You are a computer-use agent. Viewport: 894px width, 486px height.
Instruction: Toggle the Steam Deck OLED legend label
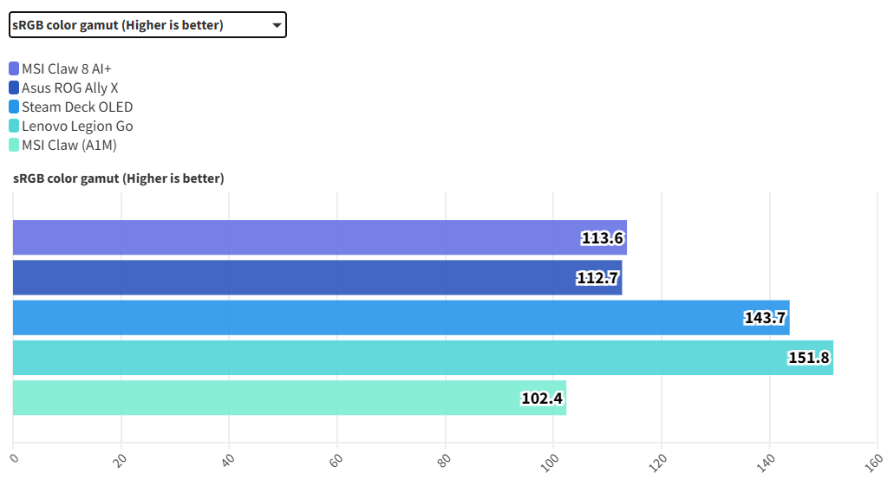pos(77,107)
